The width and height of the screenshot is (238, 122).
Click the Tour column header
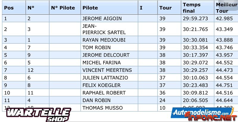[x=165, y=8]
